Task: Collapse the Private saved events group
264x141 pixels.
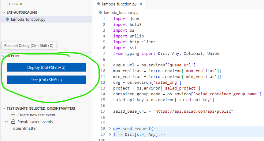Action: [6, 122]
